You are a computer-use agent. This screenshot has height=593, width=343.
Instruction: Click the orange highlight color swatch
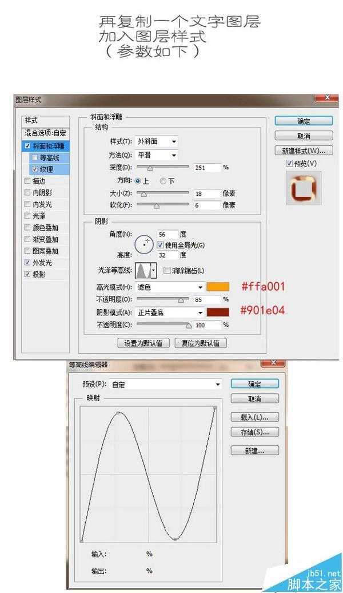click(x=218, y=287)
